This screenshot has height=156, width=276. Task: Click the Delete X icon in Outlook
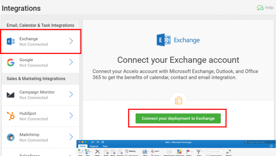[x=98, y=151]
